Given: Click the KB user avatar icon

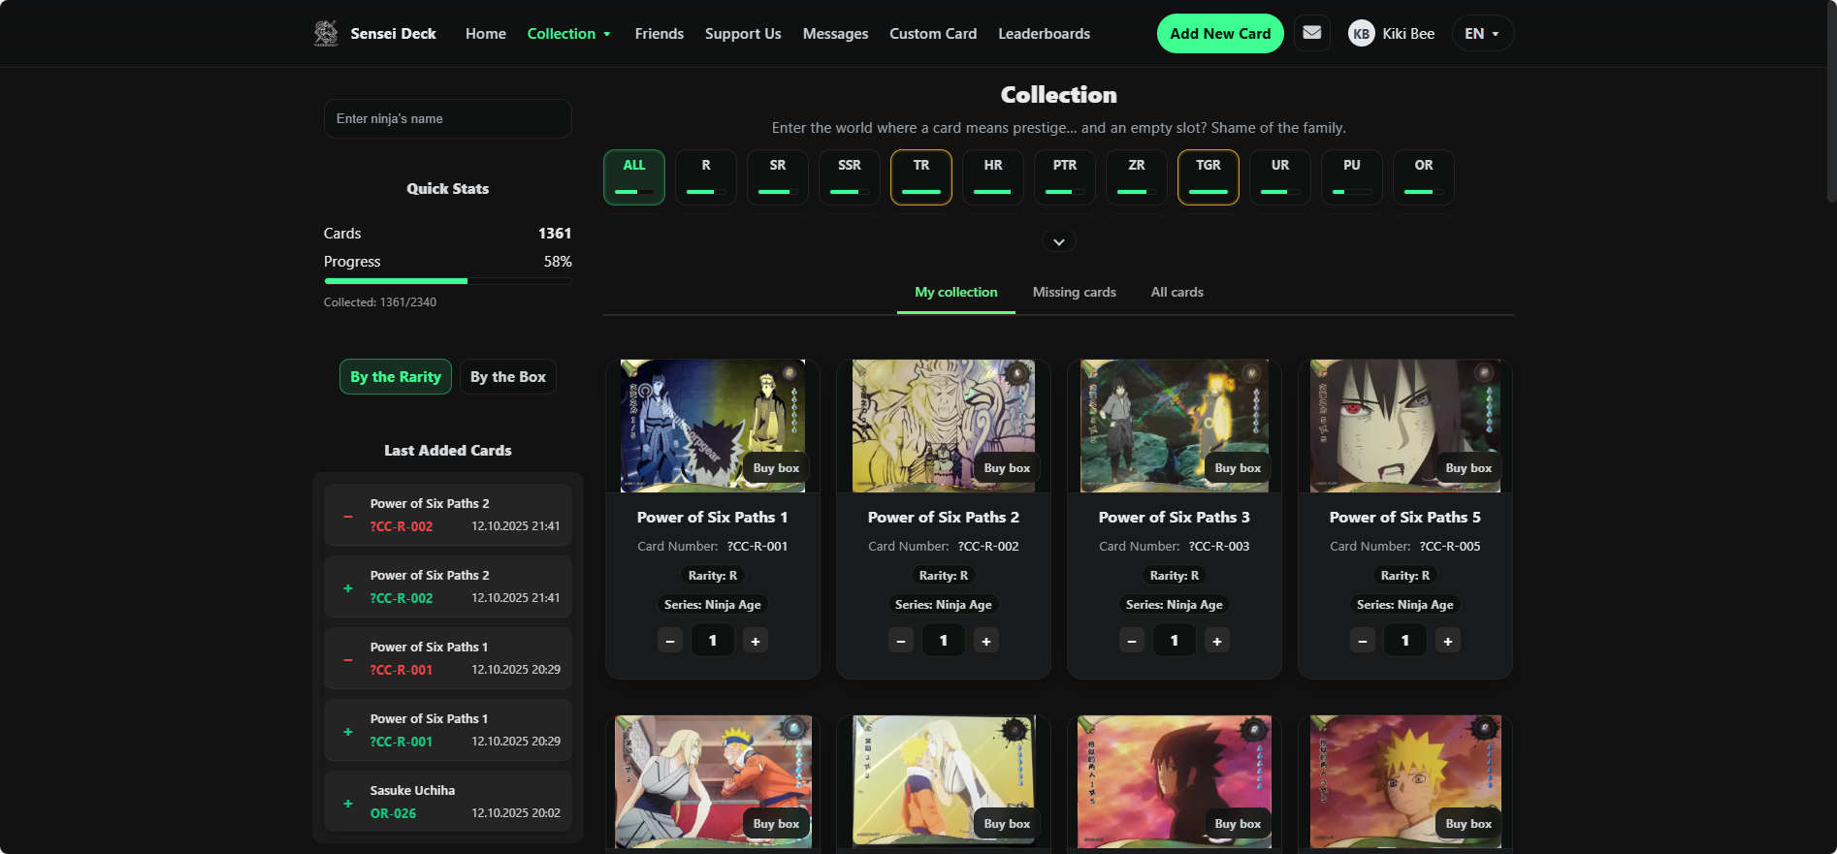Looking at the screenshot, I should pos(1361,34).
